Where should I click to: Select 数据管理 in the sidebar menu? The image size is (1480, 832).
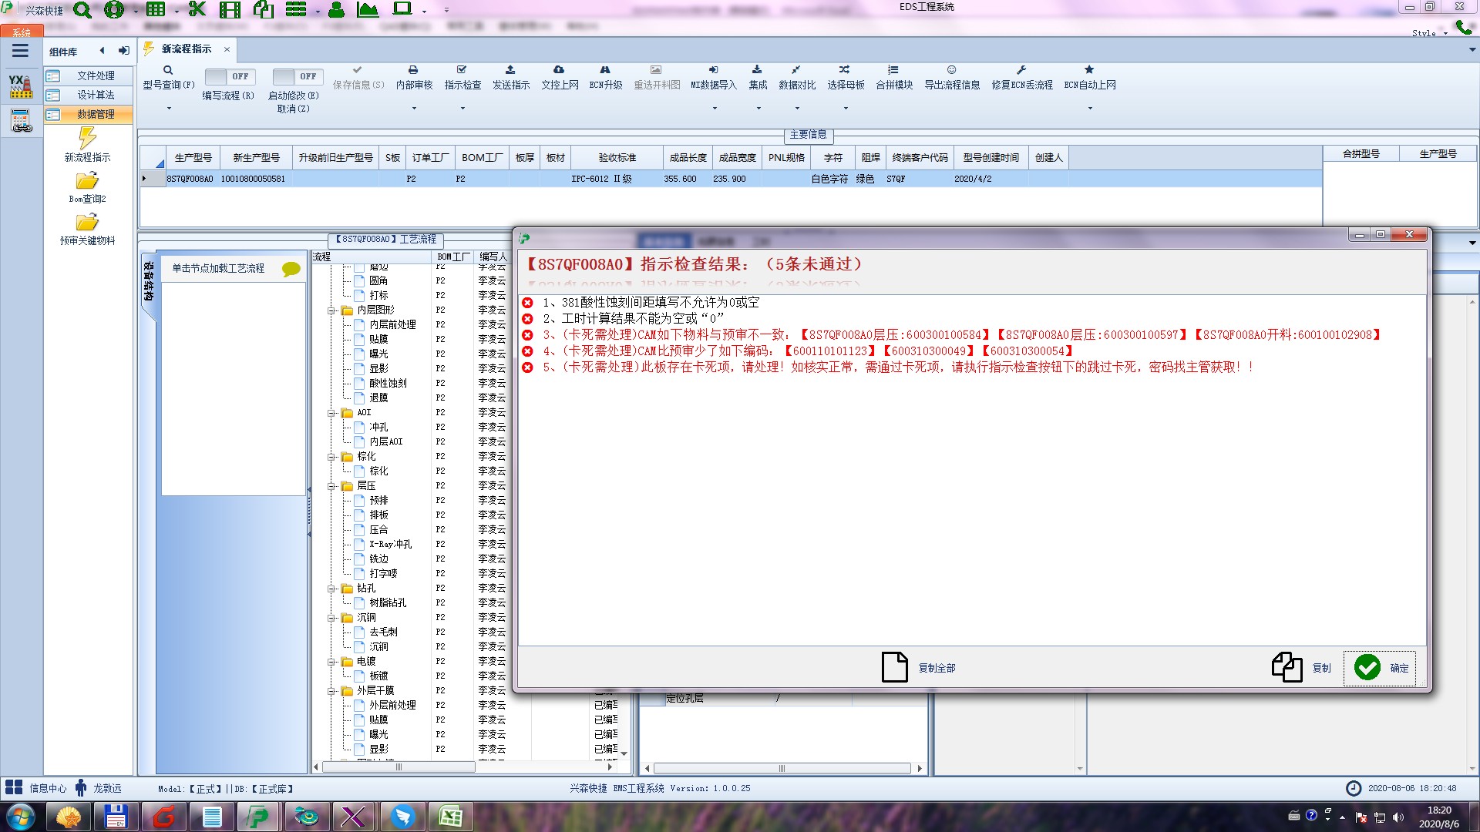click(95, 114)
